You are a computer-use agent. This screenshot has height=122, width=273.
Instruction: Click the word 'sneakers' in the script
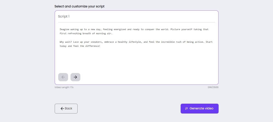(96, 42)
